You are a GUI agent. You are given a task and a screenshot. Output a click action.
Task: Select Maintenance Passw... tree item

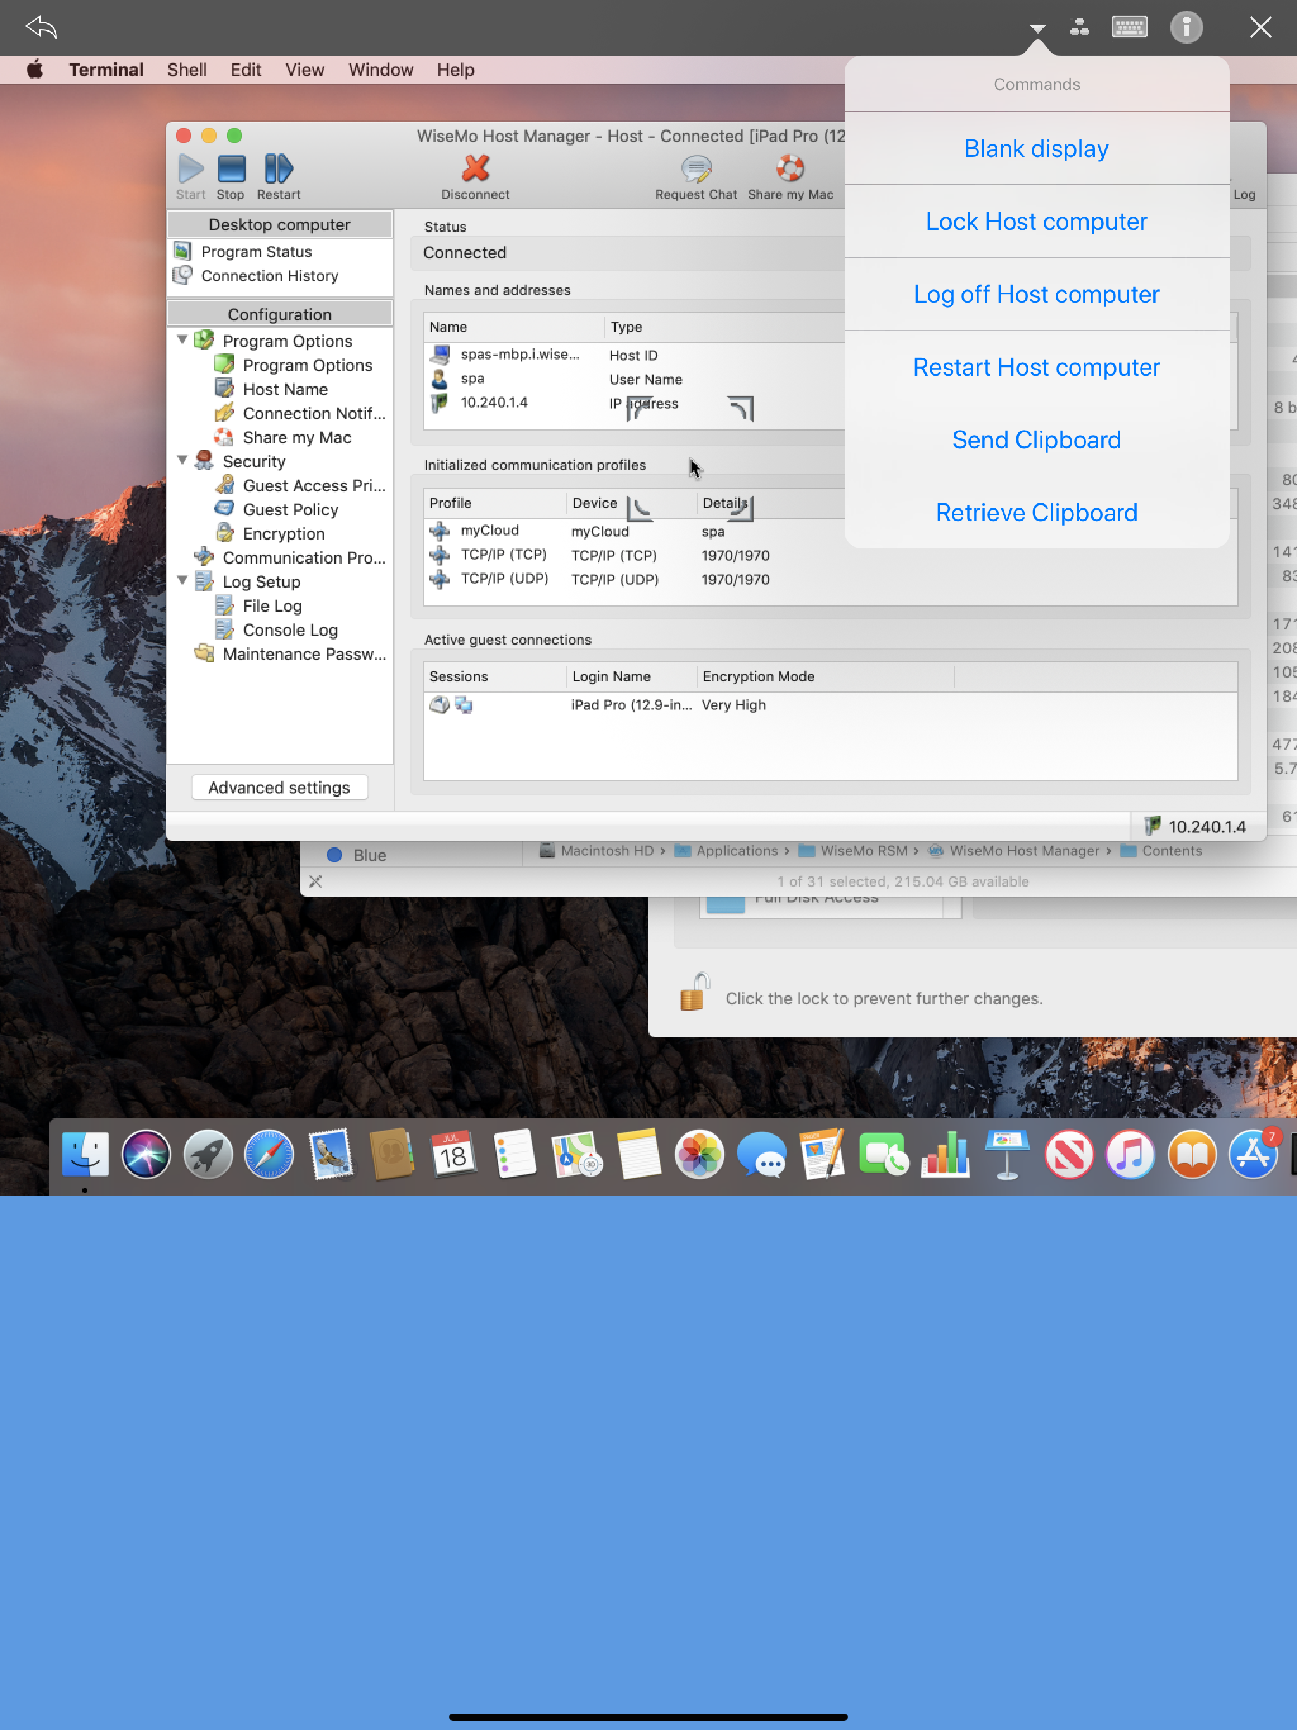coord(303,655)
